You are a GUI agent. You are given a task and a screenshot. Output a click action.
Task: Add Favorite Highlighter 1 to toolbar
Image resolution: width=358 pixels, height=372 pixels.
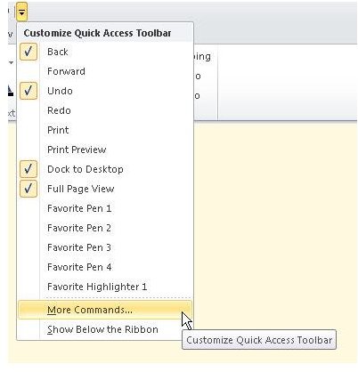105,287
